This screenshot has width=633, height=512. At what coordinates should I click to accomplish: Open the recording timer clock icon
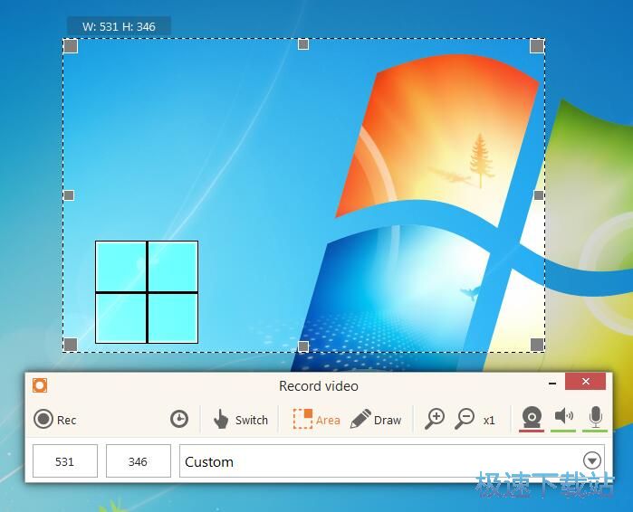[x=179, y=419]
